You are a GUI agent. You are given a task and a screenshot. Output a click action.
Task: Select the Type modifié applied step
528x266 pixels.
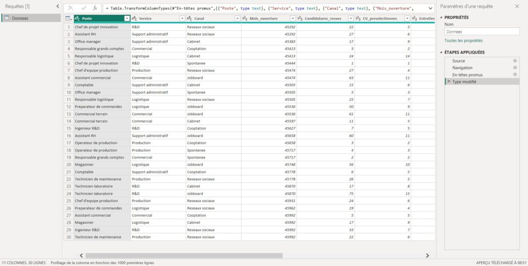tap(482, 82)
